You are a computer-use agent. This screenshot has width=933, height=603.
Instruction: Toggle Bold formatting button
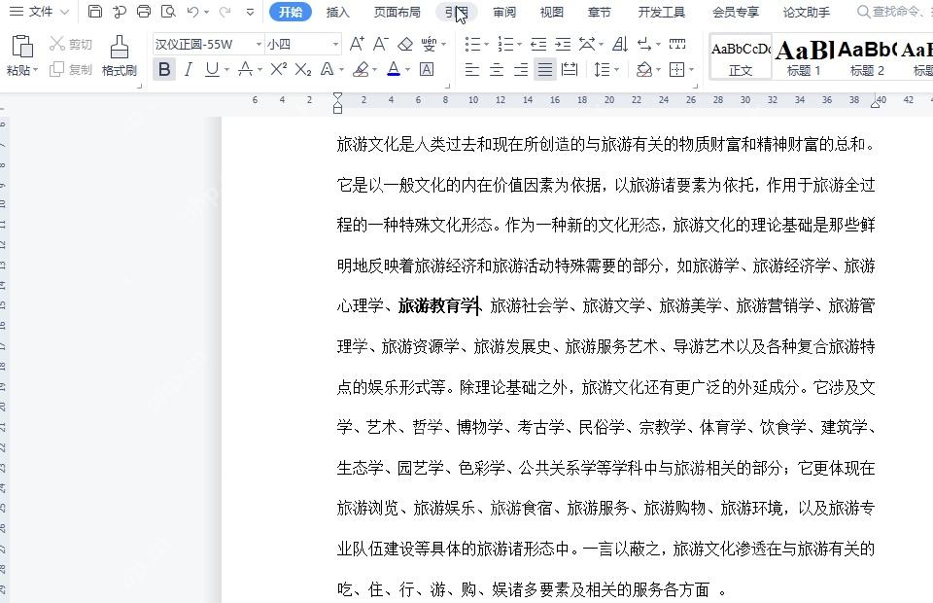pos(164,70)
